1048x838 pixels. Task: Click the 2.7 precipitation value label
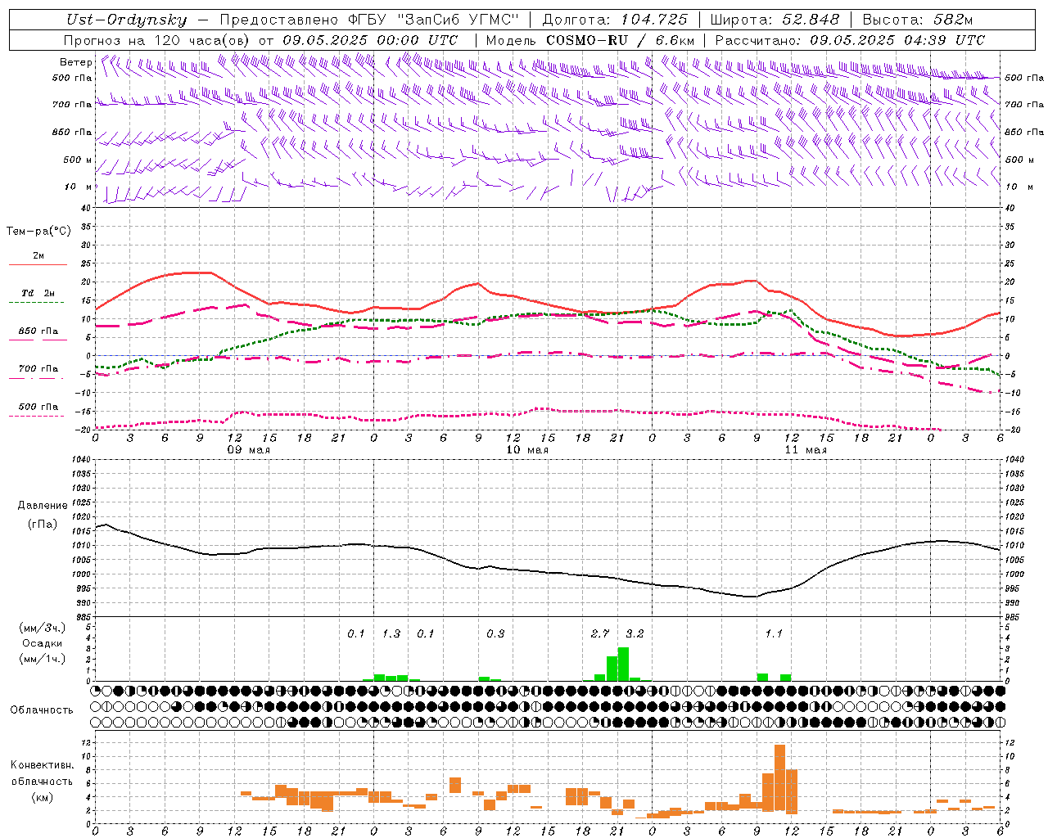coord(600,633)
